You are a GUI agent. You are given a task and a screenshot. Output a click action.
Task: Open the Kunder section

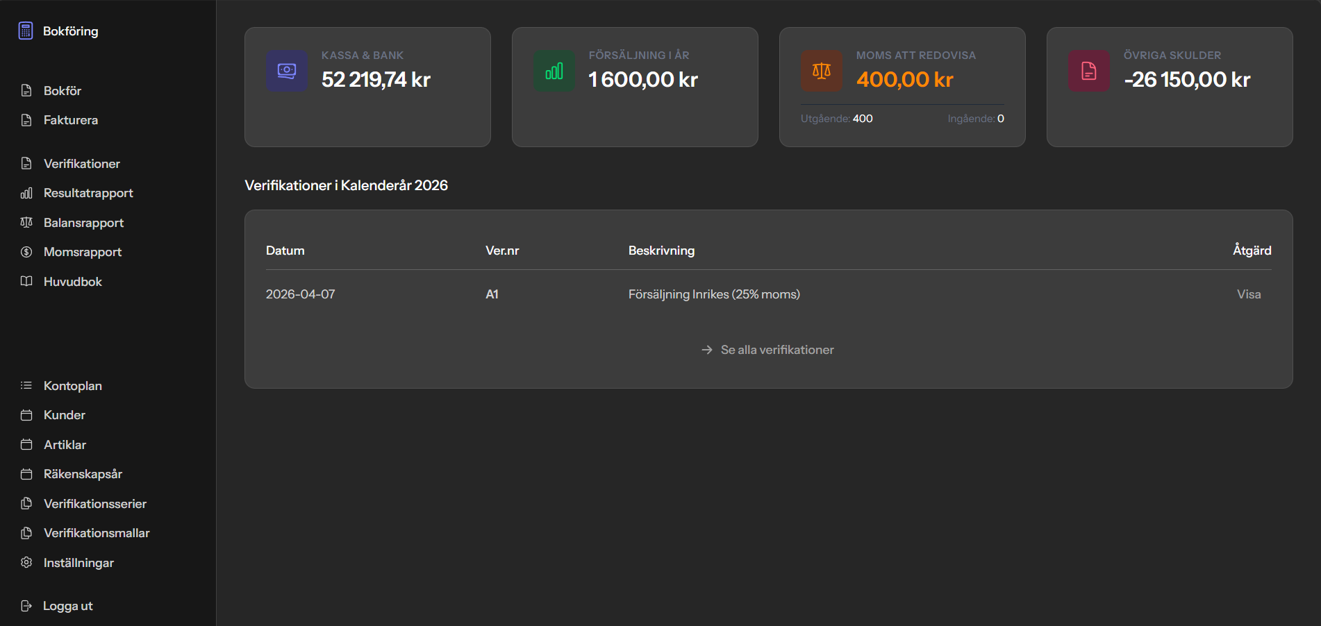coord(64,415)
